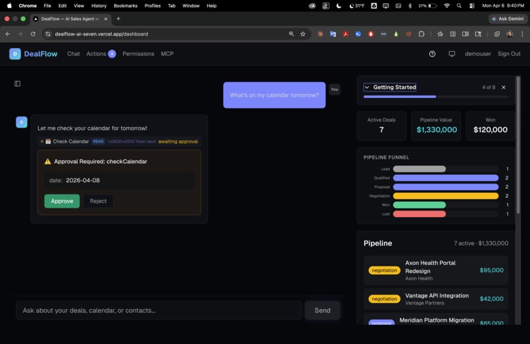Click the date value 2026-04-08

83,180
